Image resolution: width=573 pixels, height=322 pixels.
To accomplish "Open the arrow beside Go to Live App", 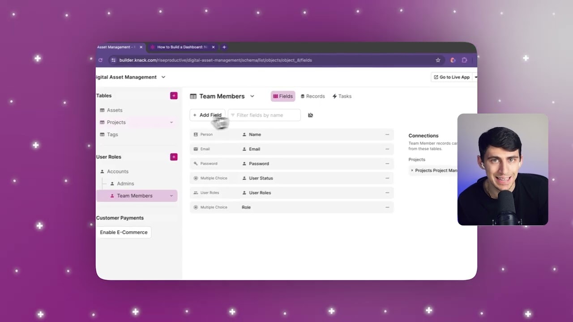I will pyautogui.click(x=475, y=77).
